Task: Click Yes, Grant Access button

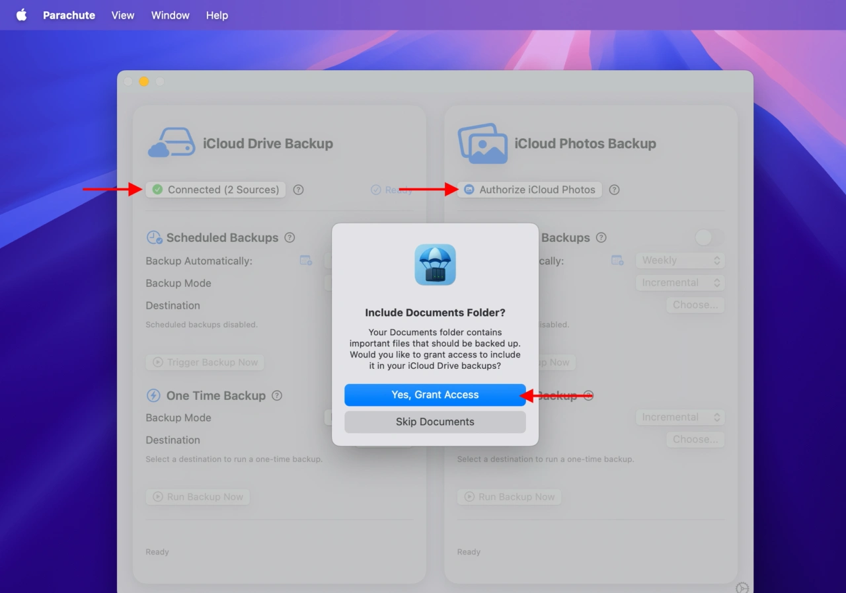Action: [435, 395]
